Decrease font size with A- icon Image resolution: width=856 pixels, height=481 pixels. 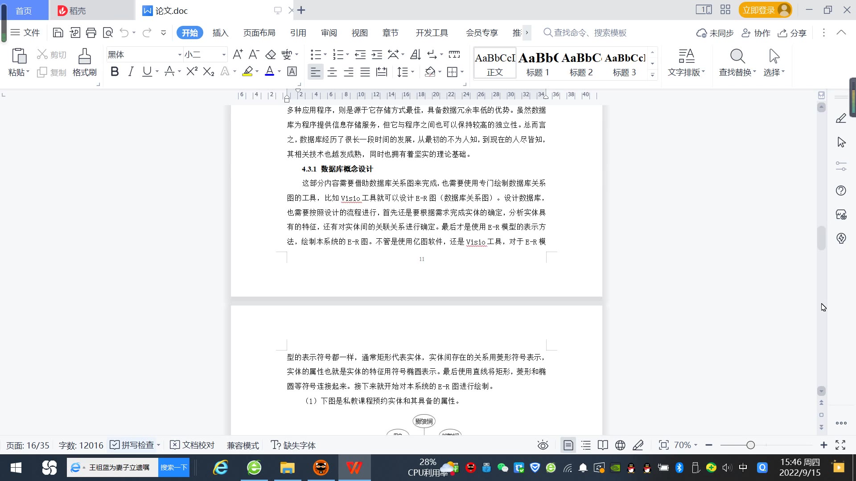pyautogui.click(x=254, y=55)
